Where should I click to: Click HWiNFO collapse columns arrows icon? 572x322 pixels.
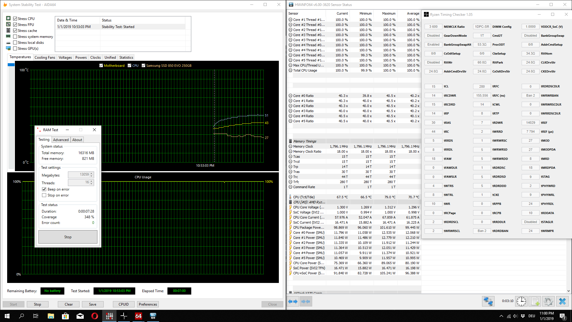coord(306,301)
